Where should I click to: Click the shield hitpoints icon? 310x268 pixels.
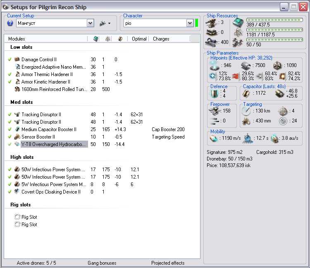click(215, 65)
